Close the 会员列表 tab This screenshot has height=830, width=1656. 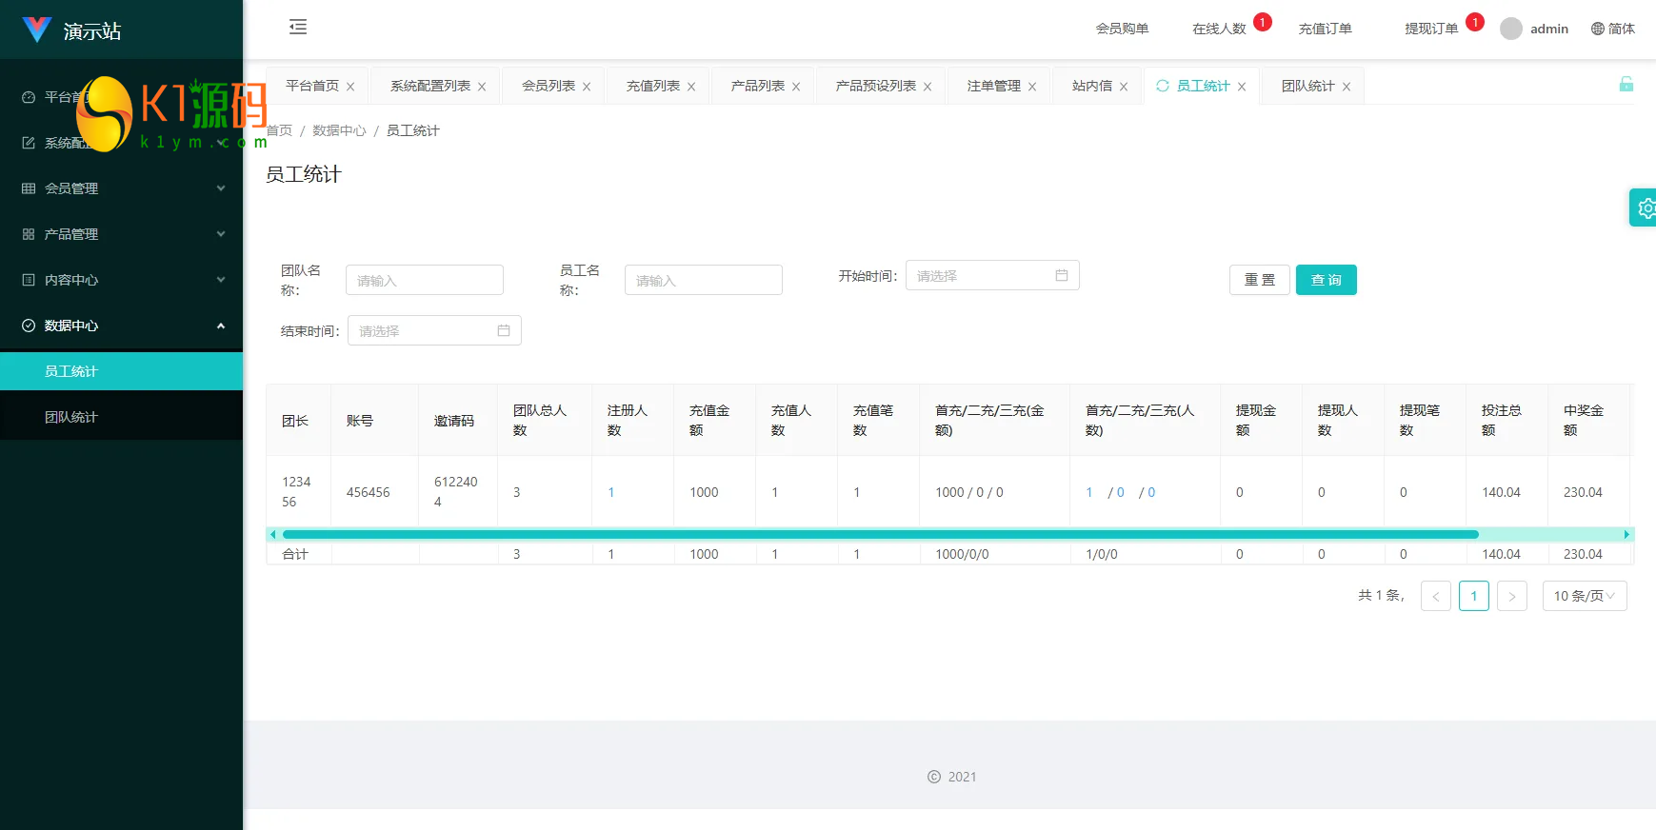(x=587, y=87)
